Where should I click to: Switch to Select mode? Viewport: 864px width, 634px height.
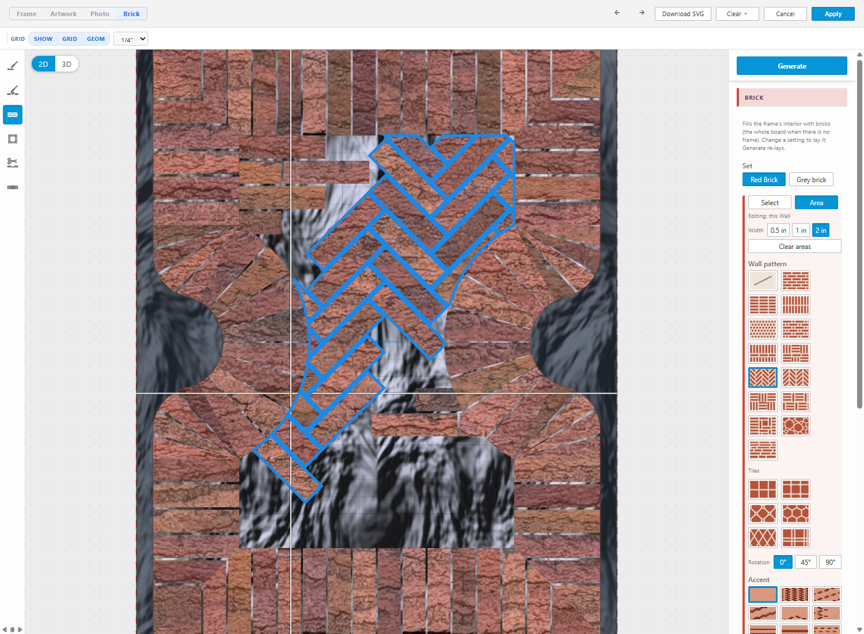(770, 203)
